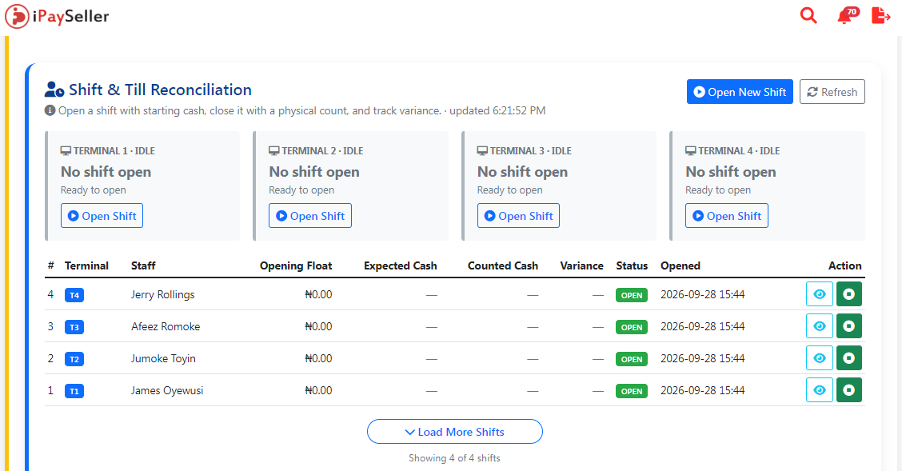Open Shift on Terminal 4
The height and width of the screenshot is (471, 902).
click(727, 216)
